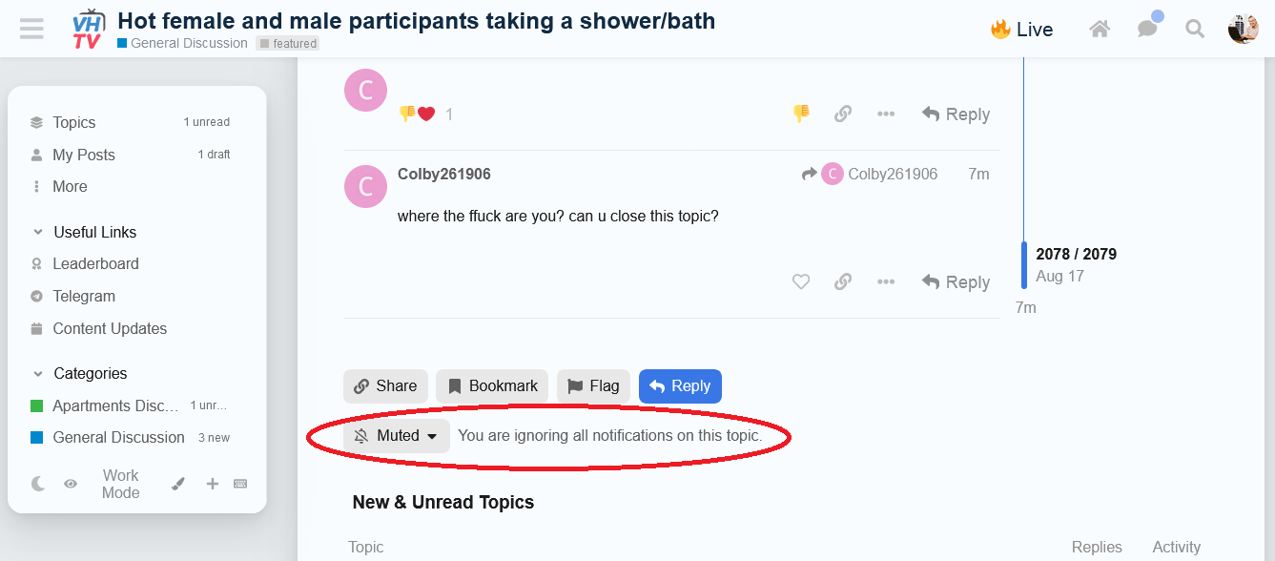
Task: Open the chat bubble notifications icon
Action: pos(1147,30)
